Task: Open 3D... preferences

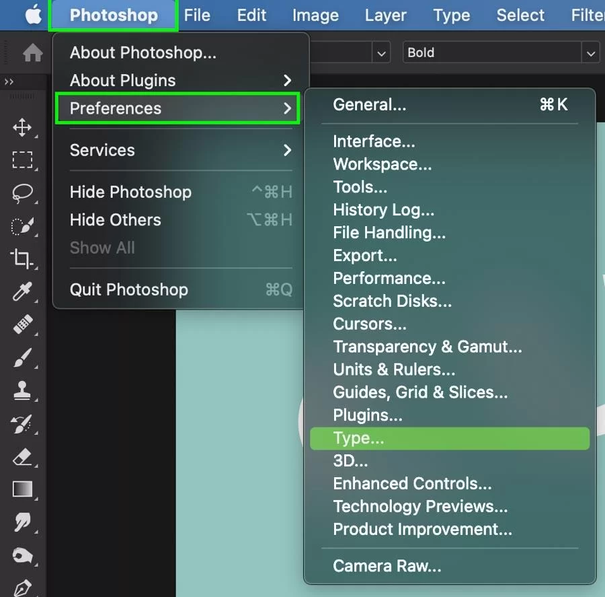Action: tap(450, 460)
